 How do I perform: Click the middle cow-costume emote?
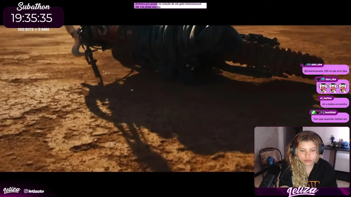pos(333,88)
